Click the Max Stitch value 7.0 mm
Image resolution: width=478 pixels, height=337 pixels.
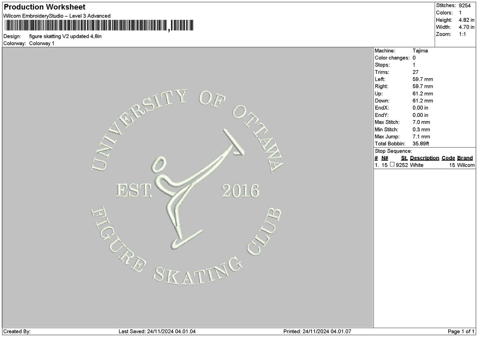421,122
